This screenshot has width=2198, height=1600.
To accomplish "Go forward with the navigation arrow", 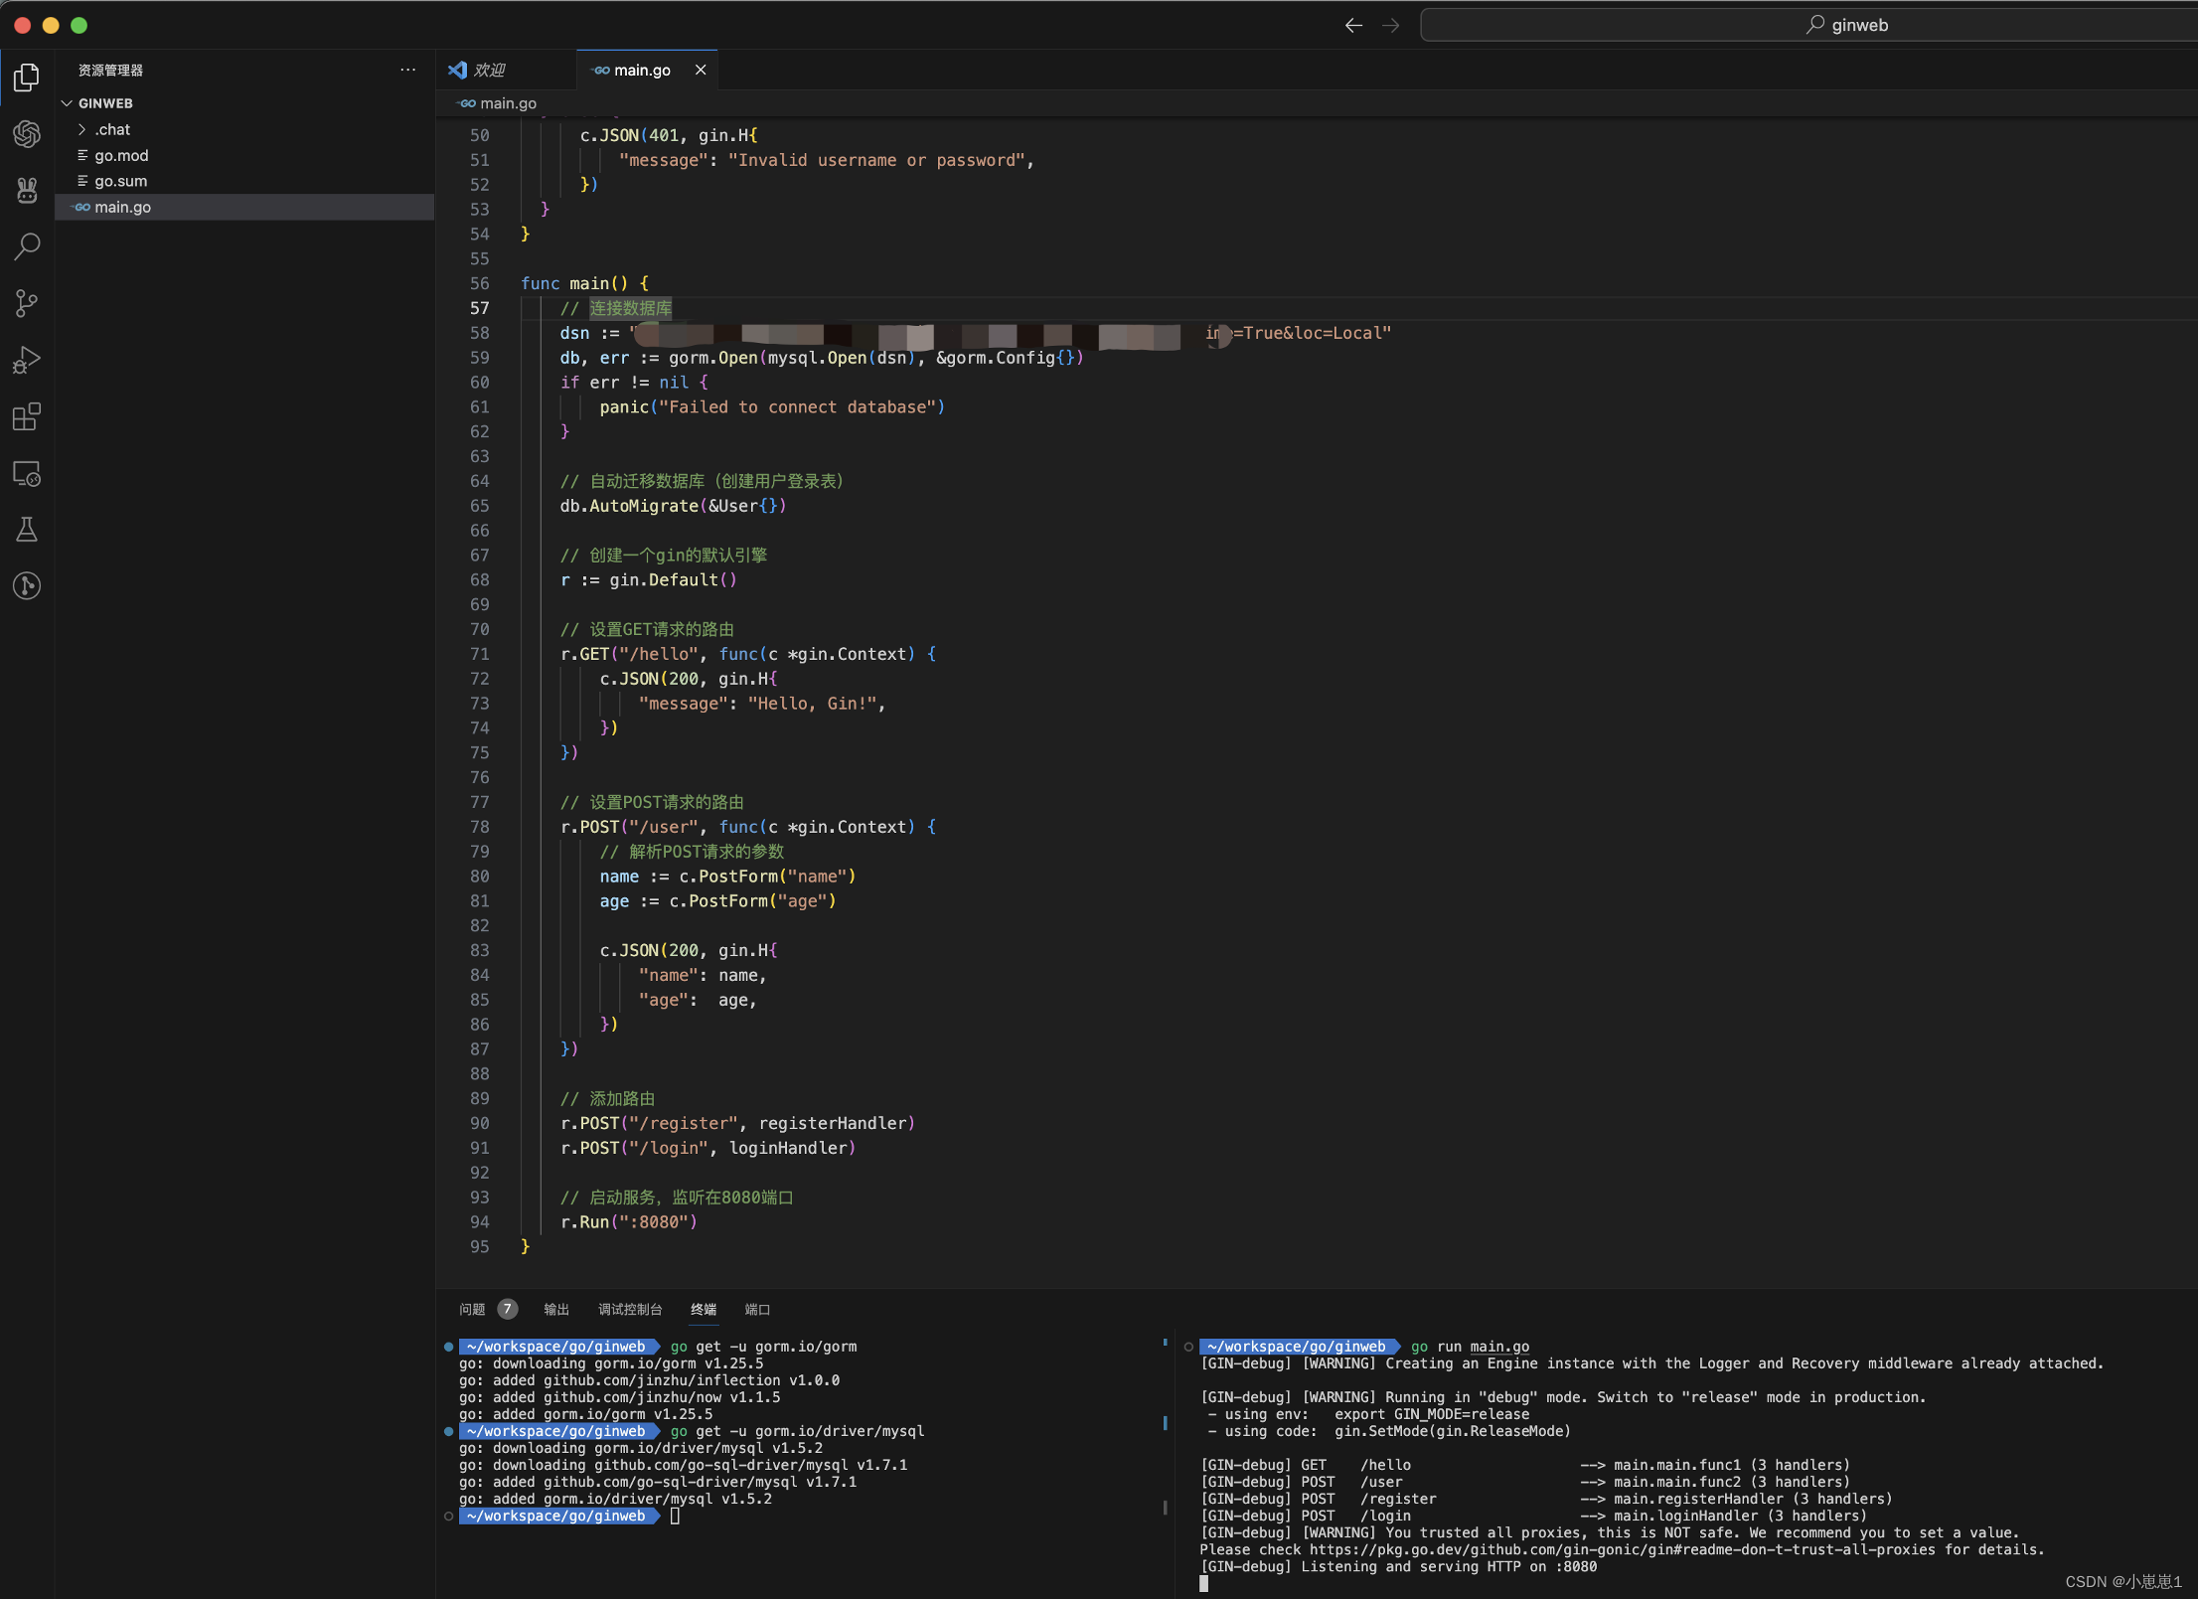I will tap(1391, 25).
